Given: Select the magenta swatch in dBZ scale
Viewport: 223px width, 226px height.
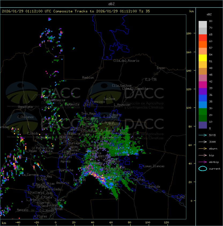Looking at the screenshot, I should (x=203, y=85).
